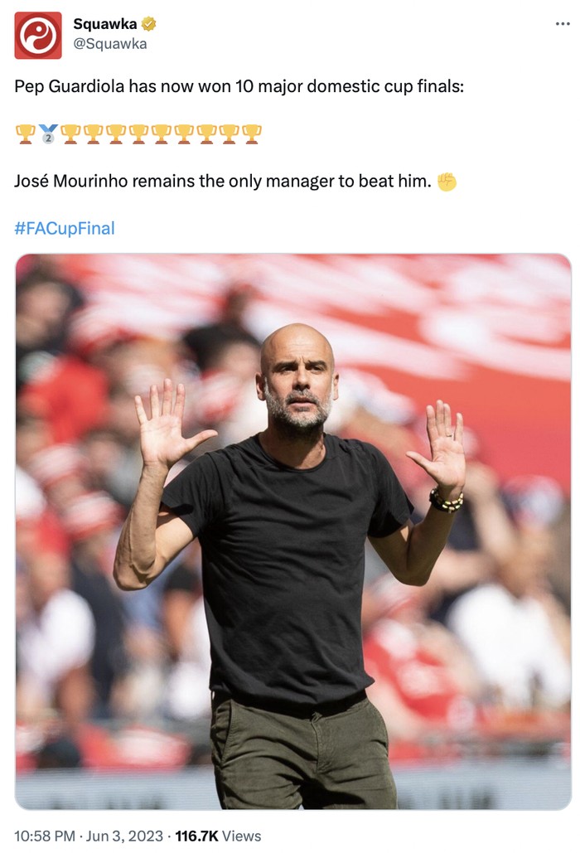Open the Squawka profile avatar
This screenshot has width=580, height=853.
click(x=38, y=36)
